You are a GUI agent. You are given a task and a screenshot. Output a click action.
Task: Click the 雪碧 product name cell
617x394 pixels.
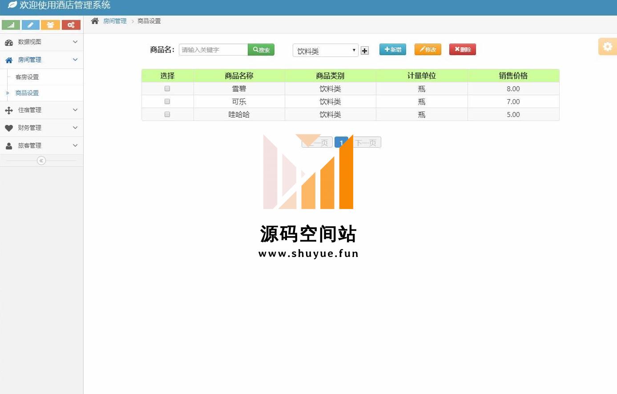(x=239, y=88)
